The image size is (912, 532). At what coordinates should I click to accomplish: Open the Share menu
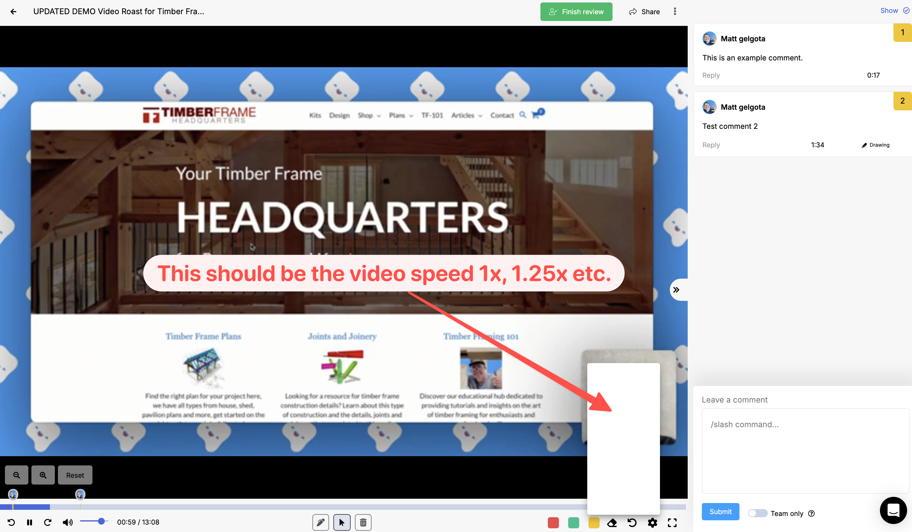[645, 12]
